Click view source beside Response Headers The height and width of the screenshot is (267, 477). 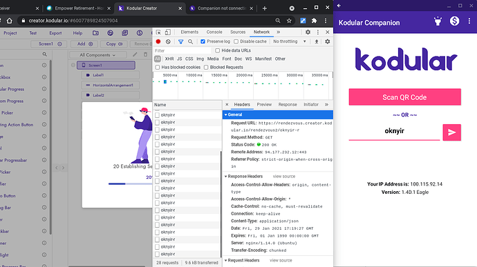point(284,177)
